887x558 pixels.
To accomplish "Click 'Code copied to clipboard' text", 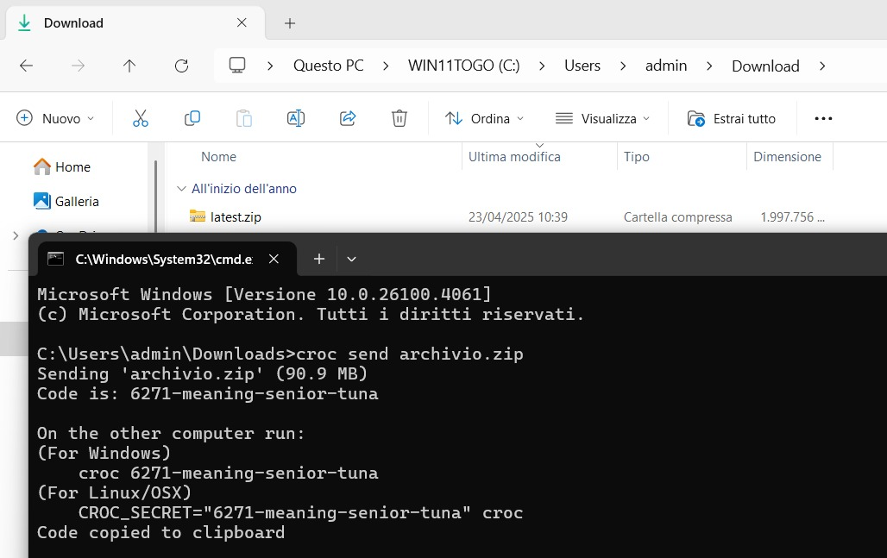I will pos(160,533).
